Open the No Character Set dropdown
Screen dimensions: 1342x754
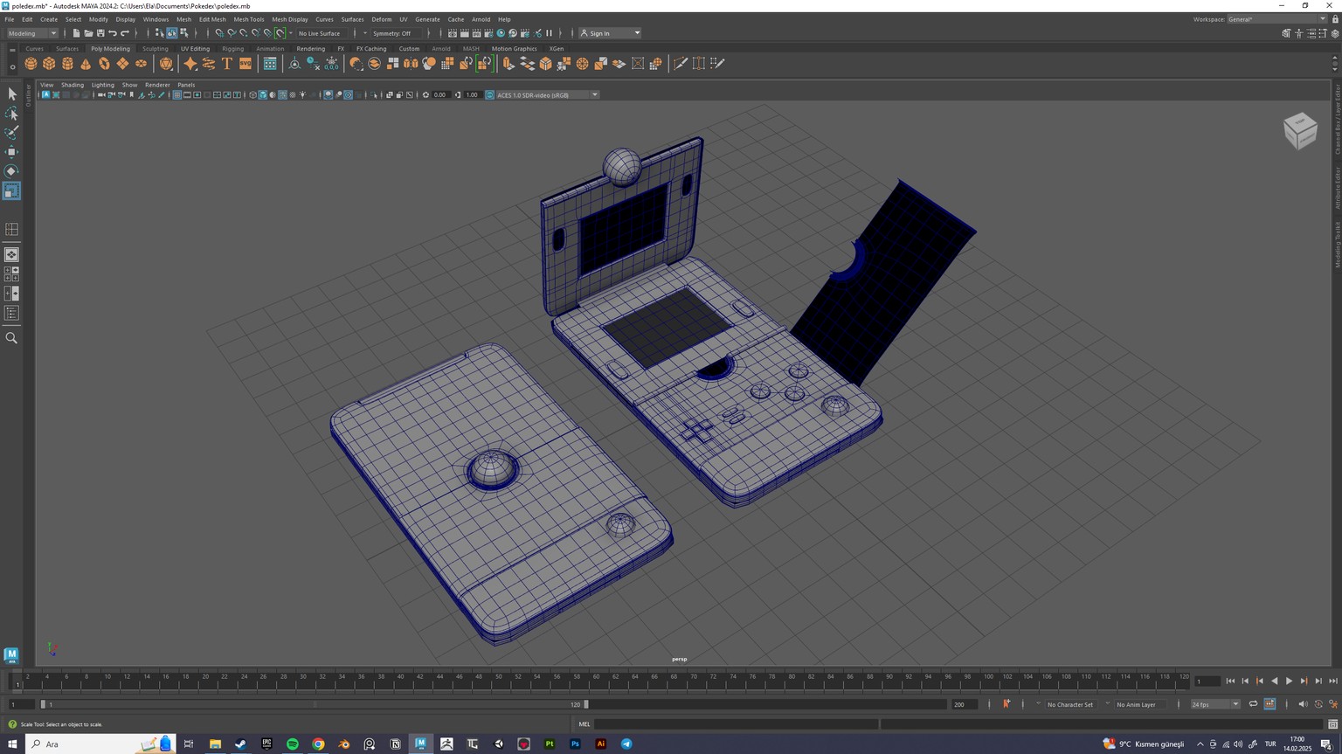(1069, 704)
